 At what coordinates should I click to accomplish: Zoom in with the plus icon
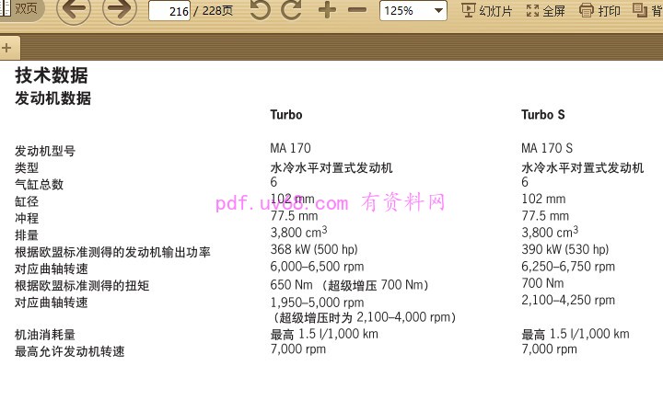pos(327,10)
